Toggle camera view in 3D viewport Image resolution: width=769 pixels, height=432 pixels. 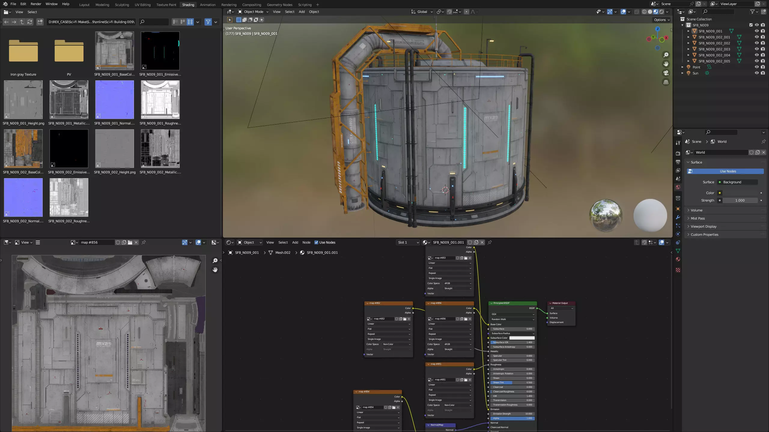[x=666, y=73]
